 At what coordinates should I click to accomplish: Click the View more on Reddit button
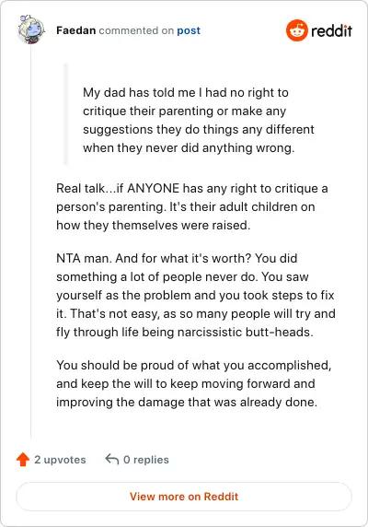coord(184,497)
